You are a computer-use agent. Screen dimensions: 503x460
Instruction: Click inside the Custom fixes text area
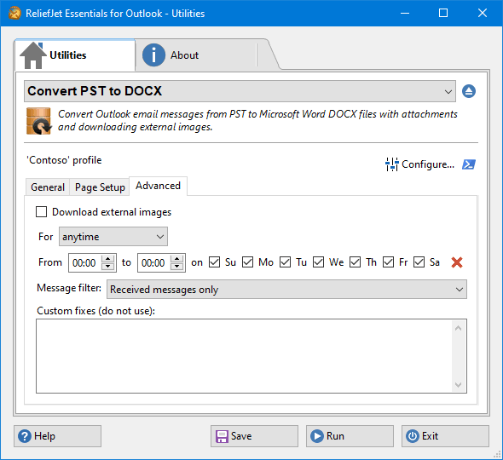pyautogui.click(x=244, y=356)
